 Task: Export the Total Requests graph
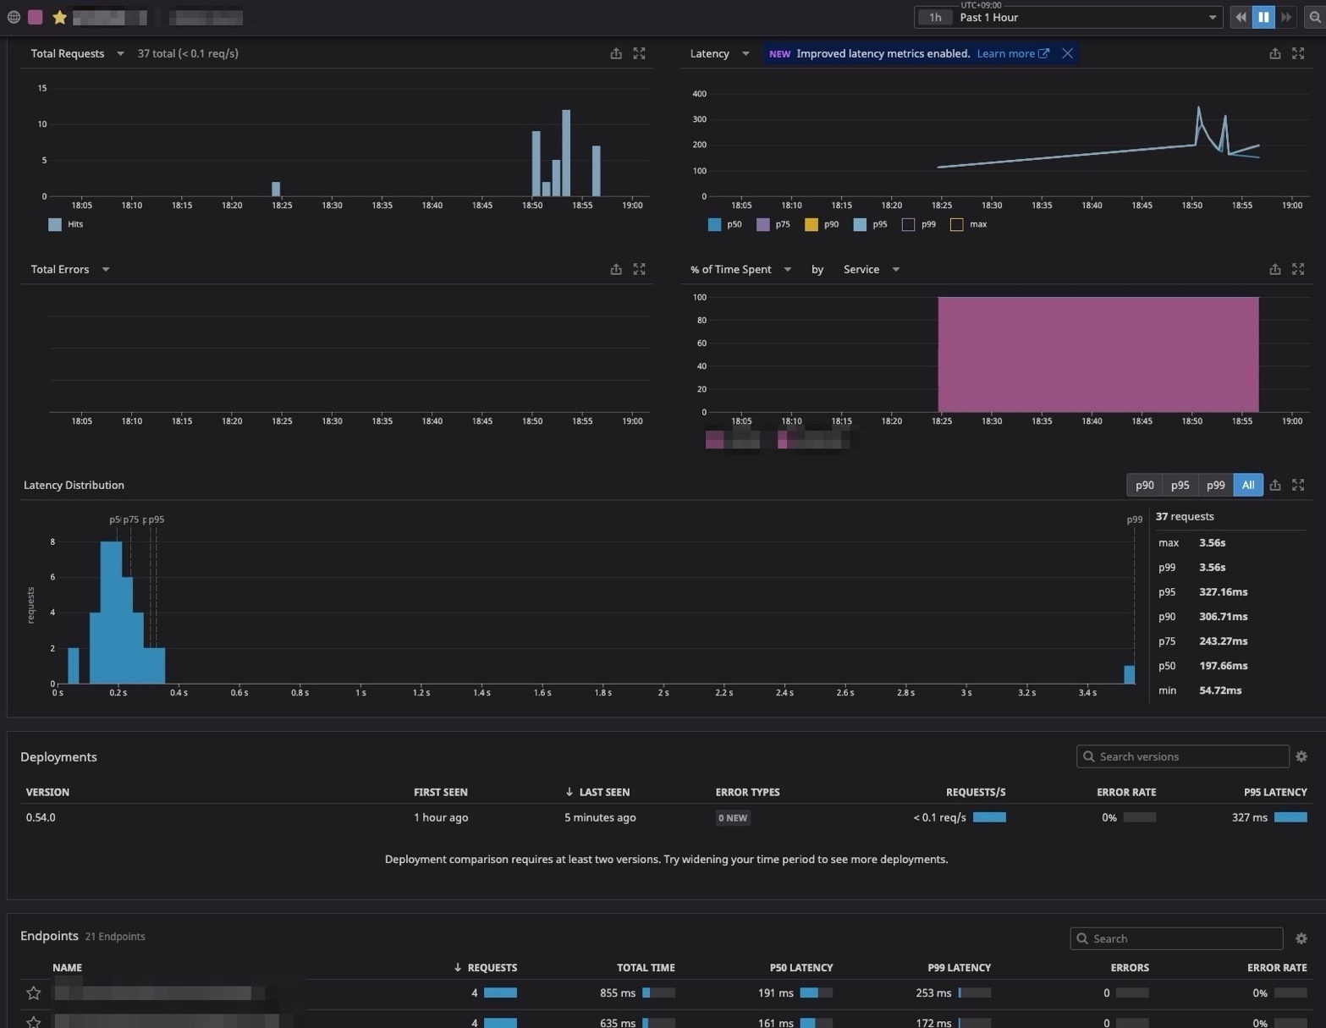pos(616,53)
